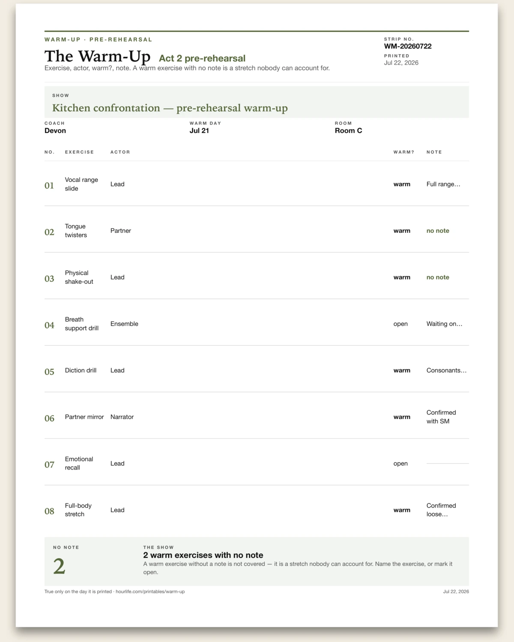Click the 'no note' for Tongue twisters

[x=438, y=231]
